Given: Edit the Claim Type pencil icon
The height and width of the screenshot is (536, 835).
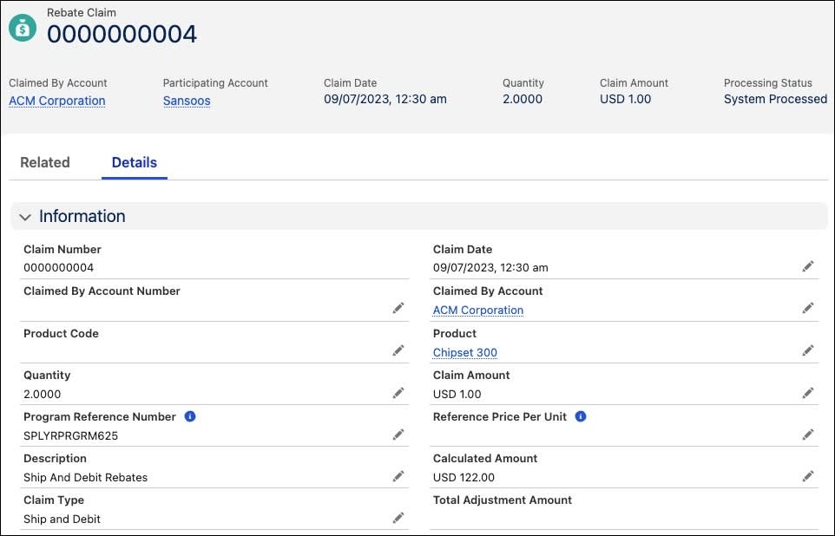Looking at the screenshot, I should 398,518.
